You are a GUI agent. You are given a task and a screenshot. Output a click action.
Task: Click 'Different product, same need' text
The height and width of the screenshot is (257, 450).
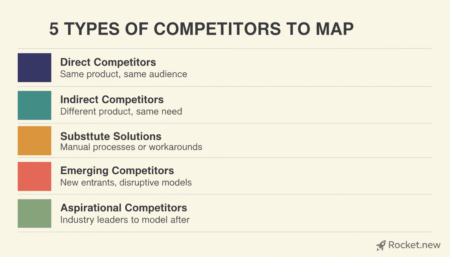point(121,111)
